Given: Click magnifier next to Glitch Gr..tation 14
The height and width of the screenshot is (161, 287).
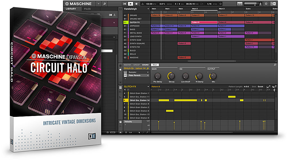Looking at the screenshot, I should click(x=148, y=68).
